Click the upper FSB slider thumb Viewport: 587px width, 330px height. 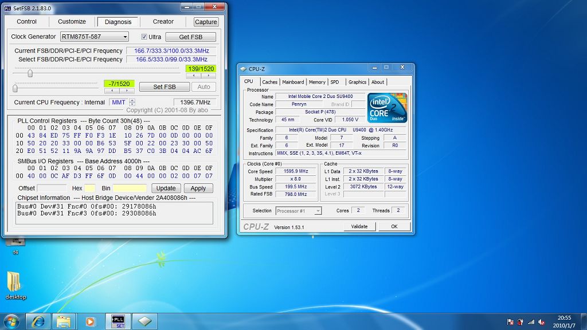pyautogui.click(x=30, y=73)
